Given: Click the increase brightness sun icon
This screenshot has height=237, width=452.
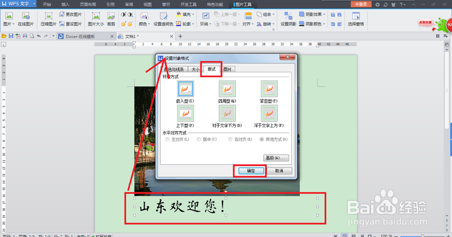Looking at the screenshot, I should coord(123,24).
